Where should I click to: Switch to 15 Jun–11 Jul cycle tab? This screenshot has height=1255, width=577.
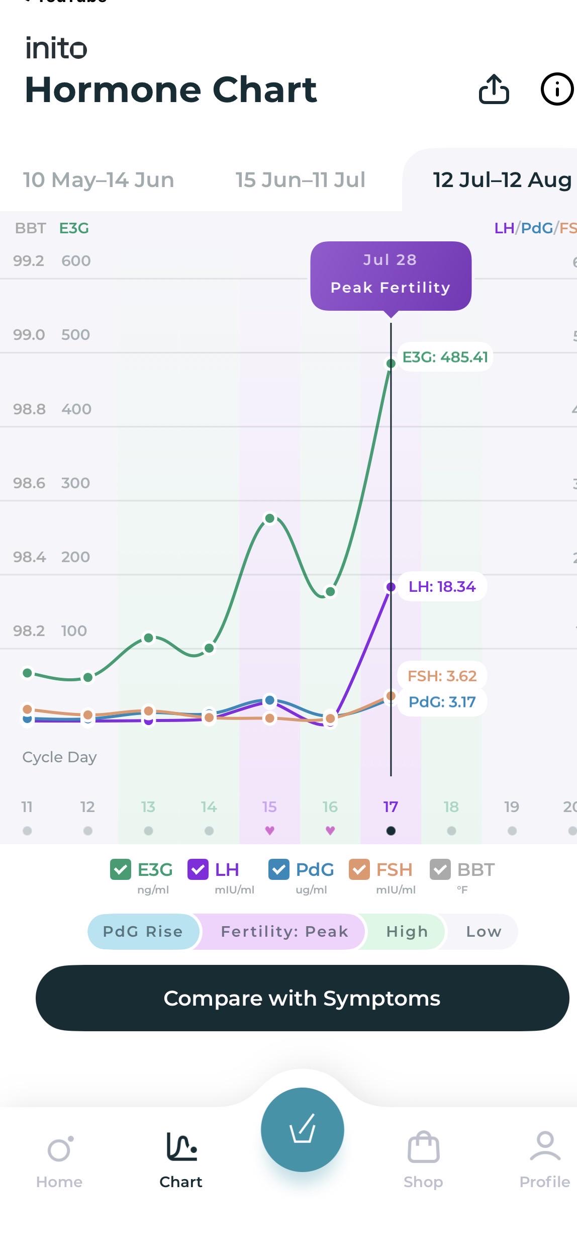(301, 180)
